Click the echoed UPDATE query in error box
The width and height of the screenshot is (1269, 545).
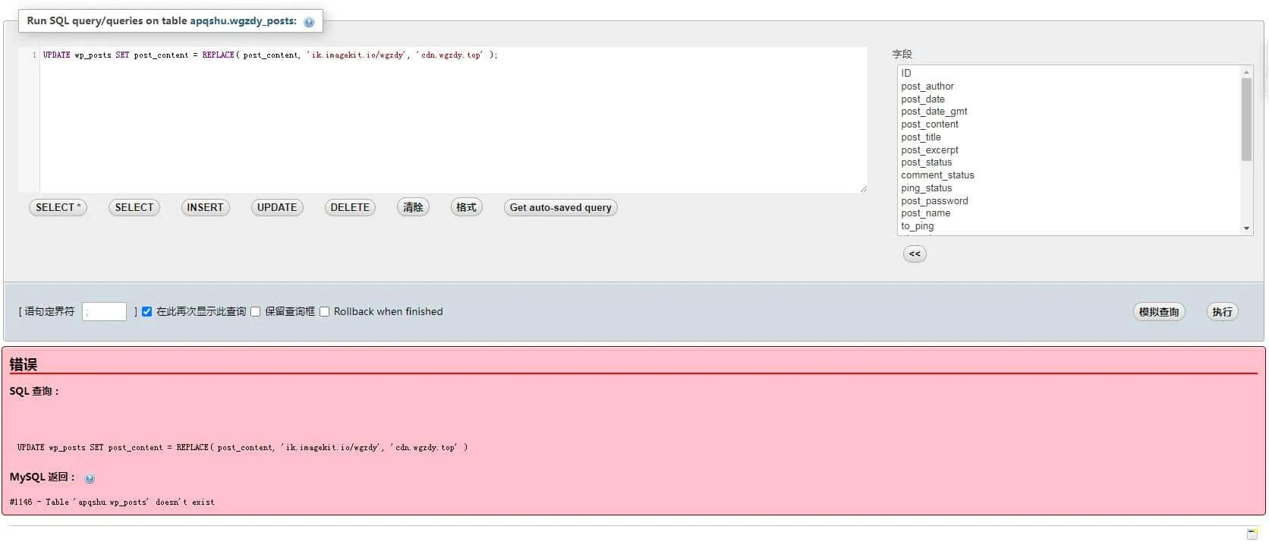coord(242,447)
